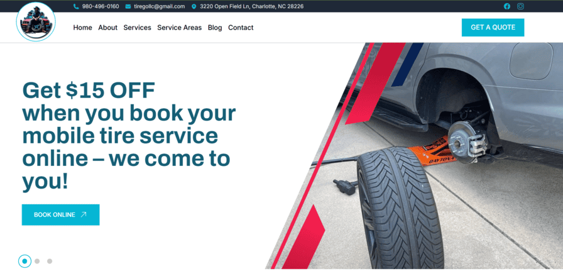The height and width of the screenshot is (276, 563).
Task: Click the location pin icon
Action: 194,6
